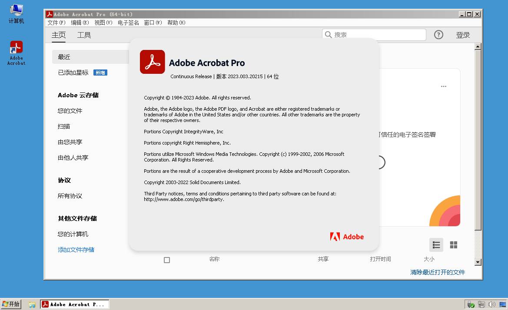The width and height of the screenshot is (508, 310).
Task: Toggle the select-all files checkbox
Action: (167, 260)
